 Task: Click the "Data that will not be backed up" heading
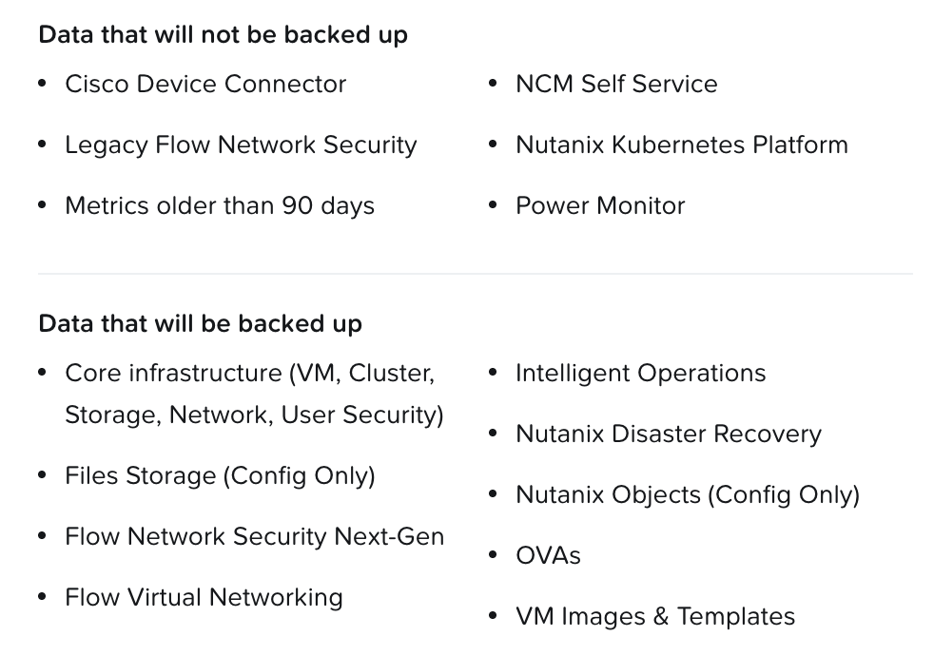tap(223, 35)
